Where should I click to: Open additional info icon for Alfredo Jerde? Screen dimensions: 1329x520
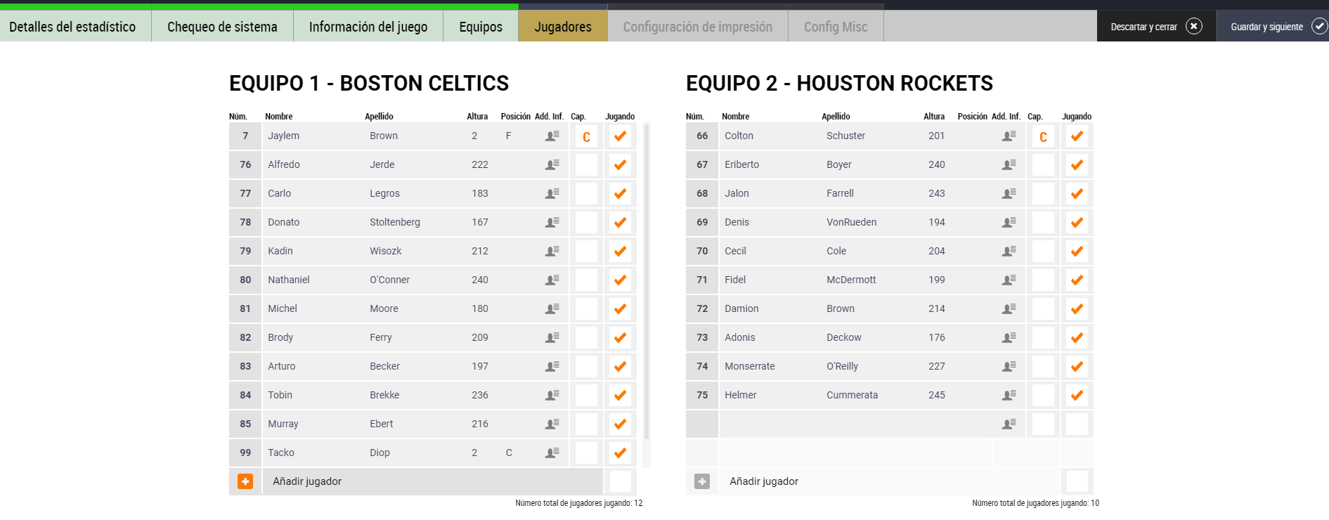(552, 164)
